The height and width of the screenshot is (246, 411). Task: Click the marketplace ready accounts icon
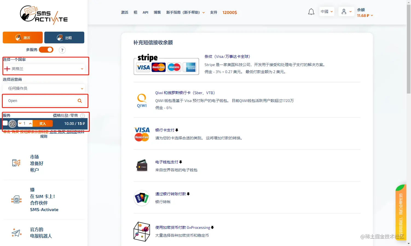tap(16, 163)
